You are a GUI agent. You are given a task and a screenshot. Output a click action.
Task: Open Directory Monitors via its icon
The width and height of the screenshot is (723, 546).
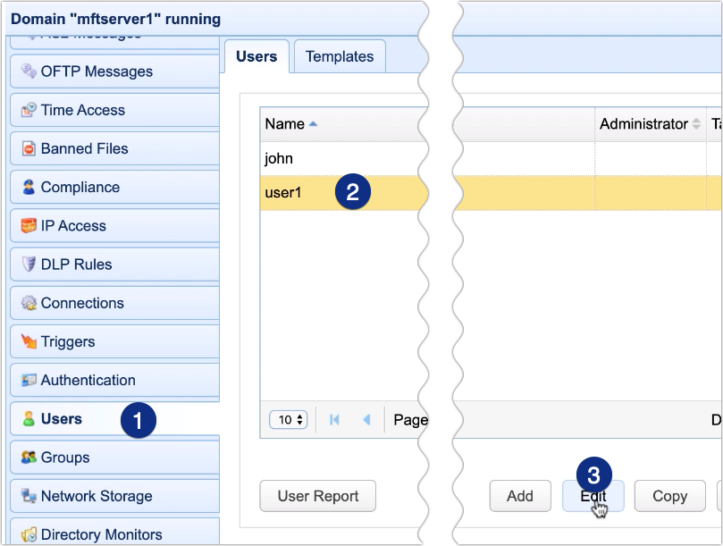coord(29,533)
